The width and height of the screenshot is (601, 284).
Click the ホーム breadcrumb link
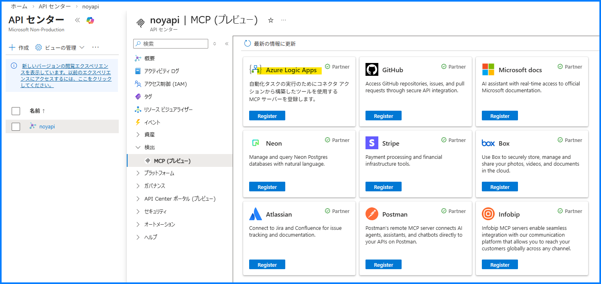point(19,6)
